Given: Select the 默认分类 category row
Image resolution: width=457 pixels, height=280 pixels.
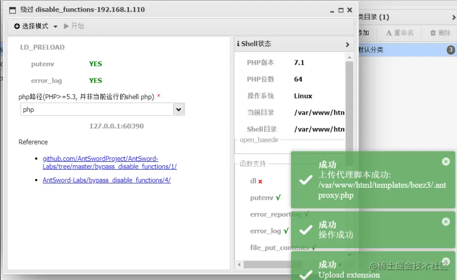Looking at the screenshot, I should pyautogui.click(x=407, y=50).
